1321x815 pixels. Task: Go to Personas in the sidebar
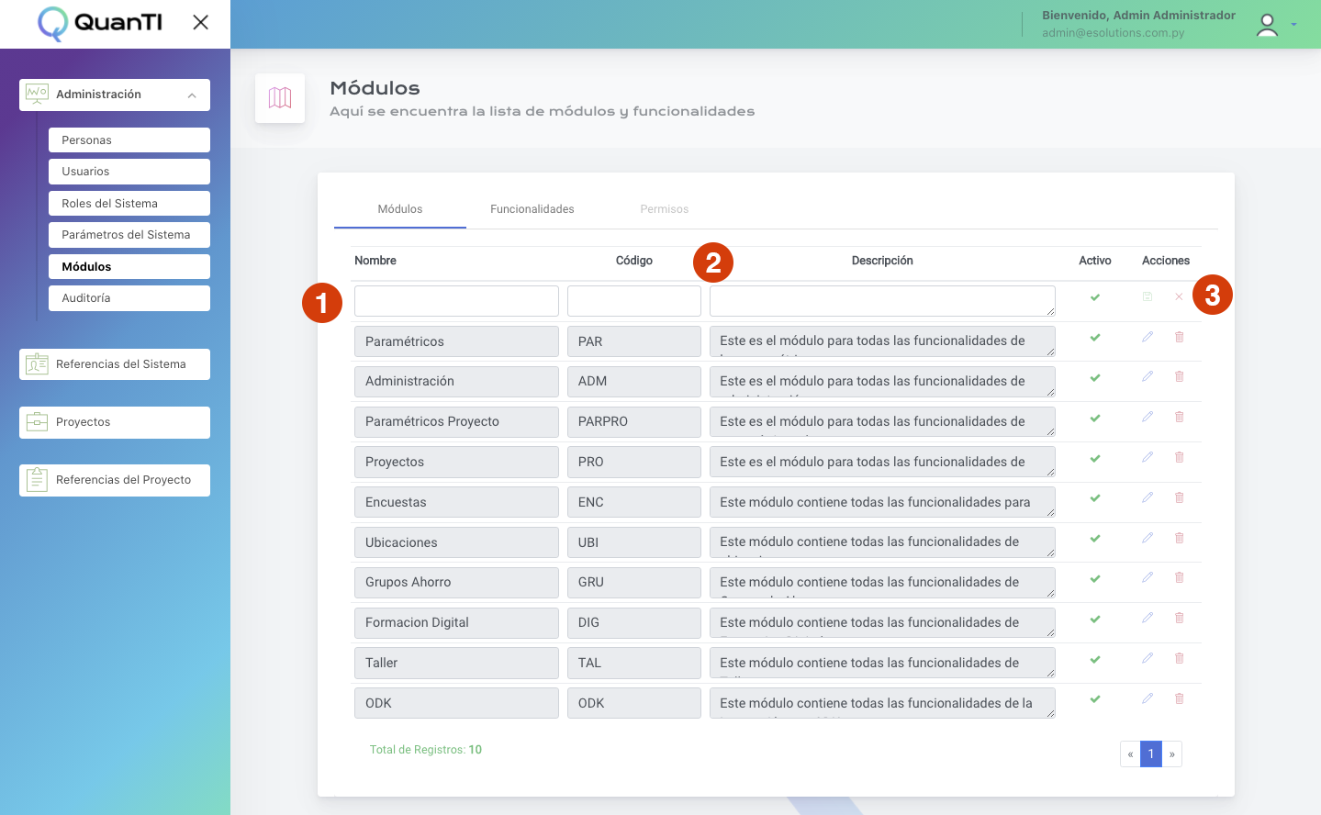tap(129, 140)
